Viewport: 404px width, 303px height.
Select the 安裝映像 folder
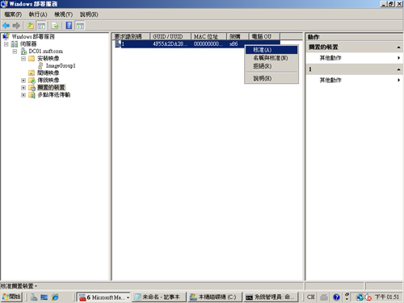48,58
